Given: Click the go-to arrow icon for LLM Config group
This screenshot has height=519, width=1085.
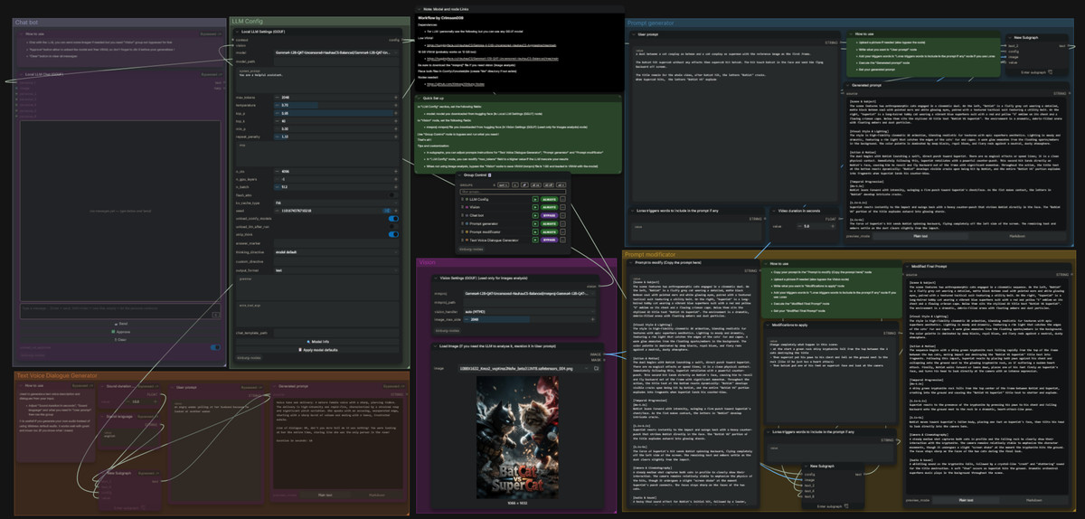Looking at the screenshot, I should pyautogui.click(x=535, y=199).
